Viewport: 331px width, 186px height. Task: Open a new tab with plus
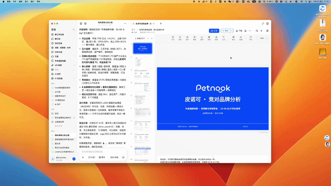click(x=161, y=24)
